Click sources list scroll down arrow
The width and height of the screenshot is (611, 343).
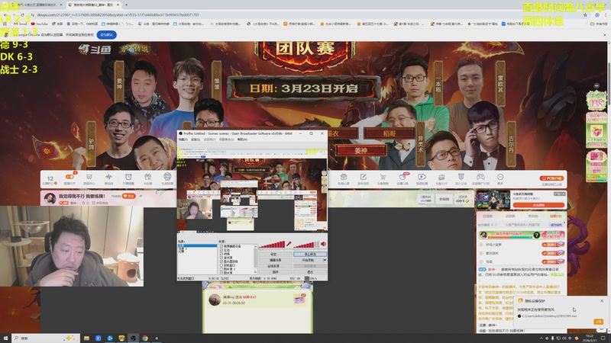256,272
